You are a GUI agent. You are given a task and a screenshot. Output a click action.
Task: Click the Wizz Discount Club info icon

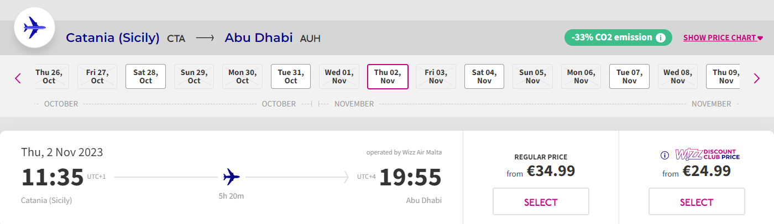point(665,155)
